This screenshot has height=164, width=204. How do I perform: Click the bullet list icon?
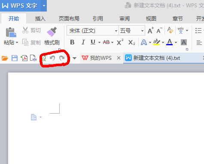point(198,30)
